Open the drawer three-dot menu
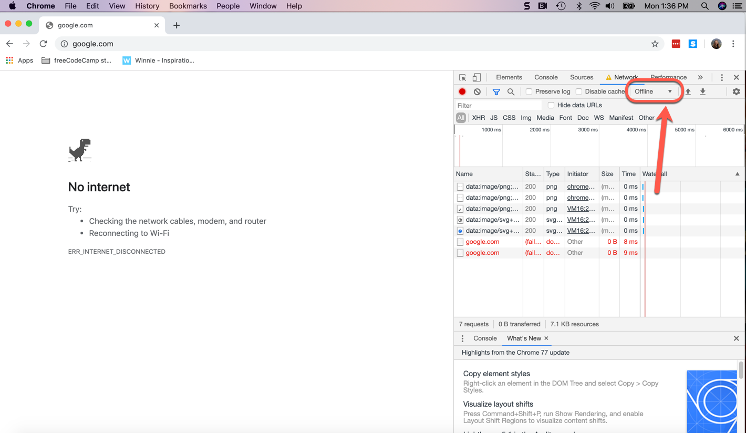 click(x=462, y=338)
